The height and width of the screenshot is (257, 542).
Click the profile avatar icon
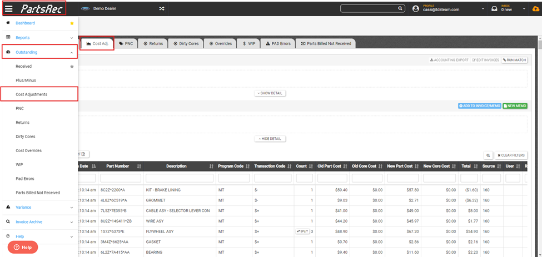click(x=416, y=9)
